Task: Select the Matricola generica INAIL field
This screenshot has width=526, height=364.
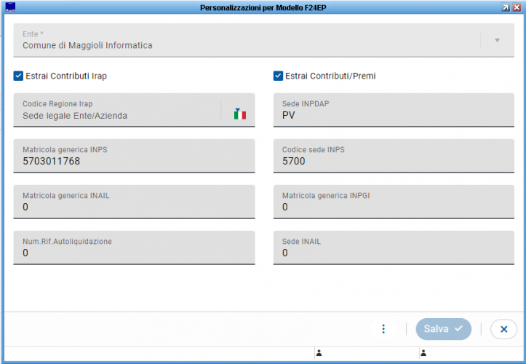Action: click(x=134, y=202)
